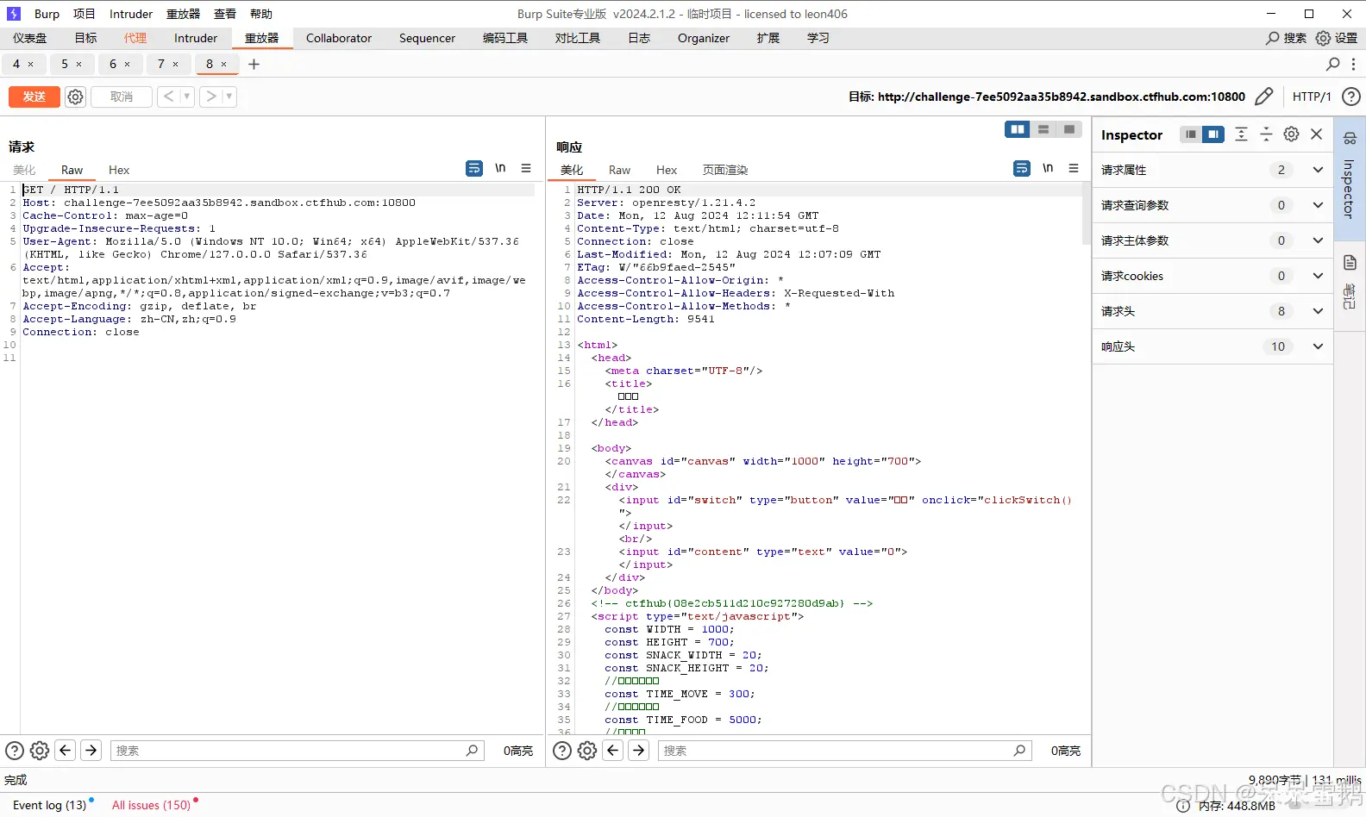Screen dimensions: 1366x817
Task: Open the Intruder main tab
Action: 196,38
